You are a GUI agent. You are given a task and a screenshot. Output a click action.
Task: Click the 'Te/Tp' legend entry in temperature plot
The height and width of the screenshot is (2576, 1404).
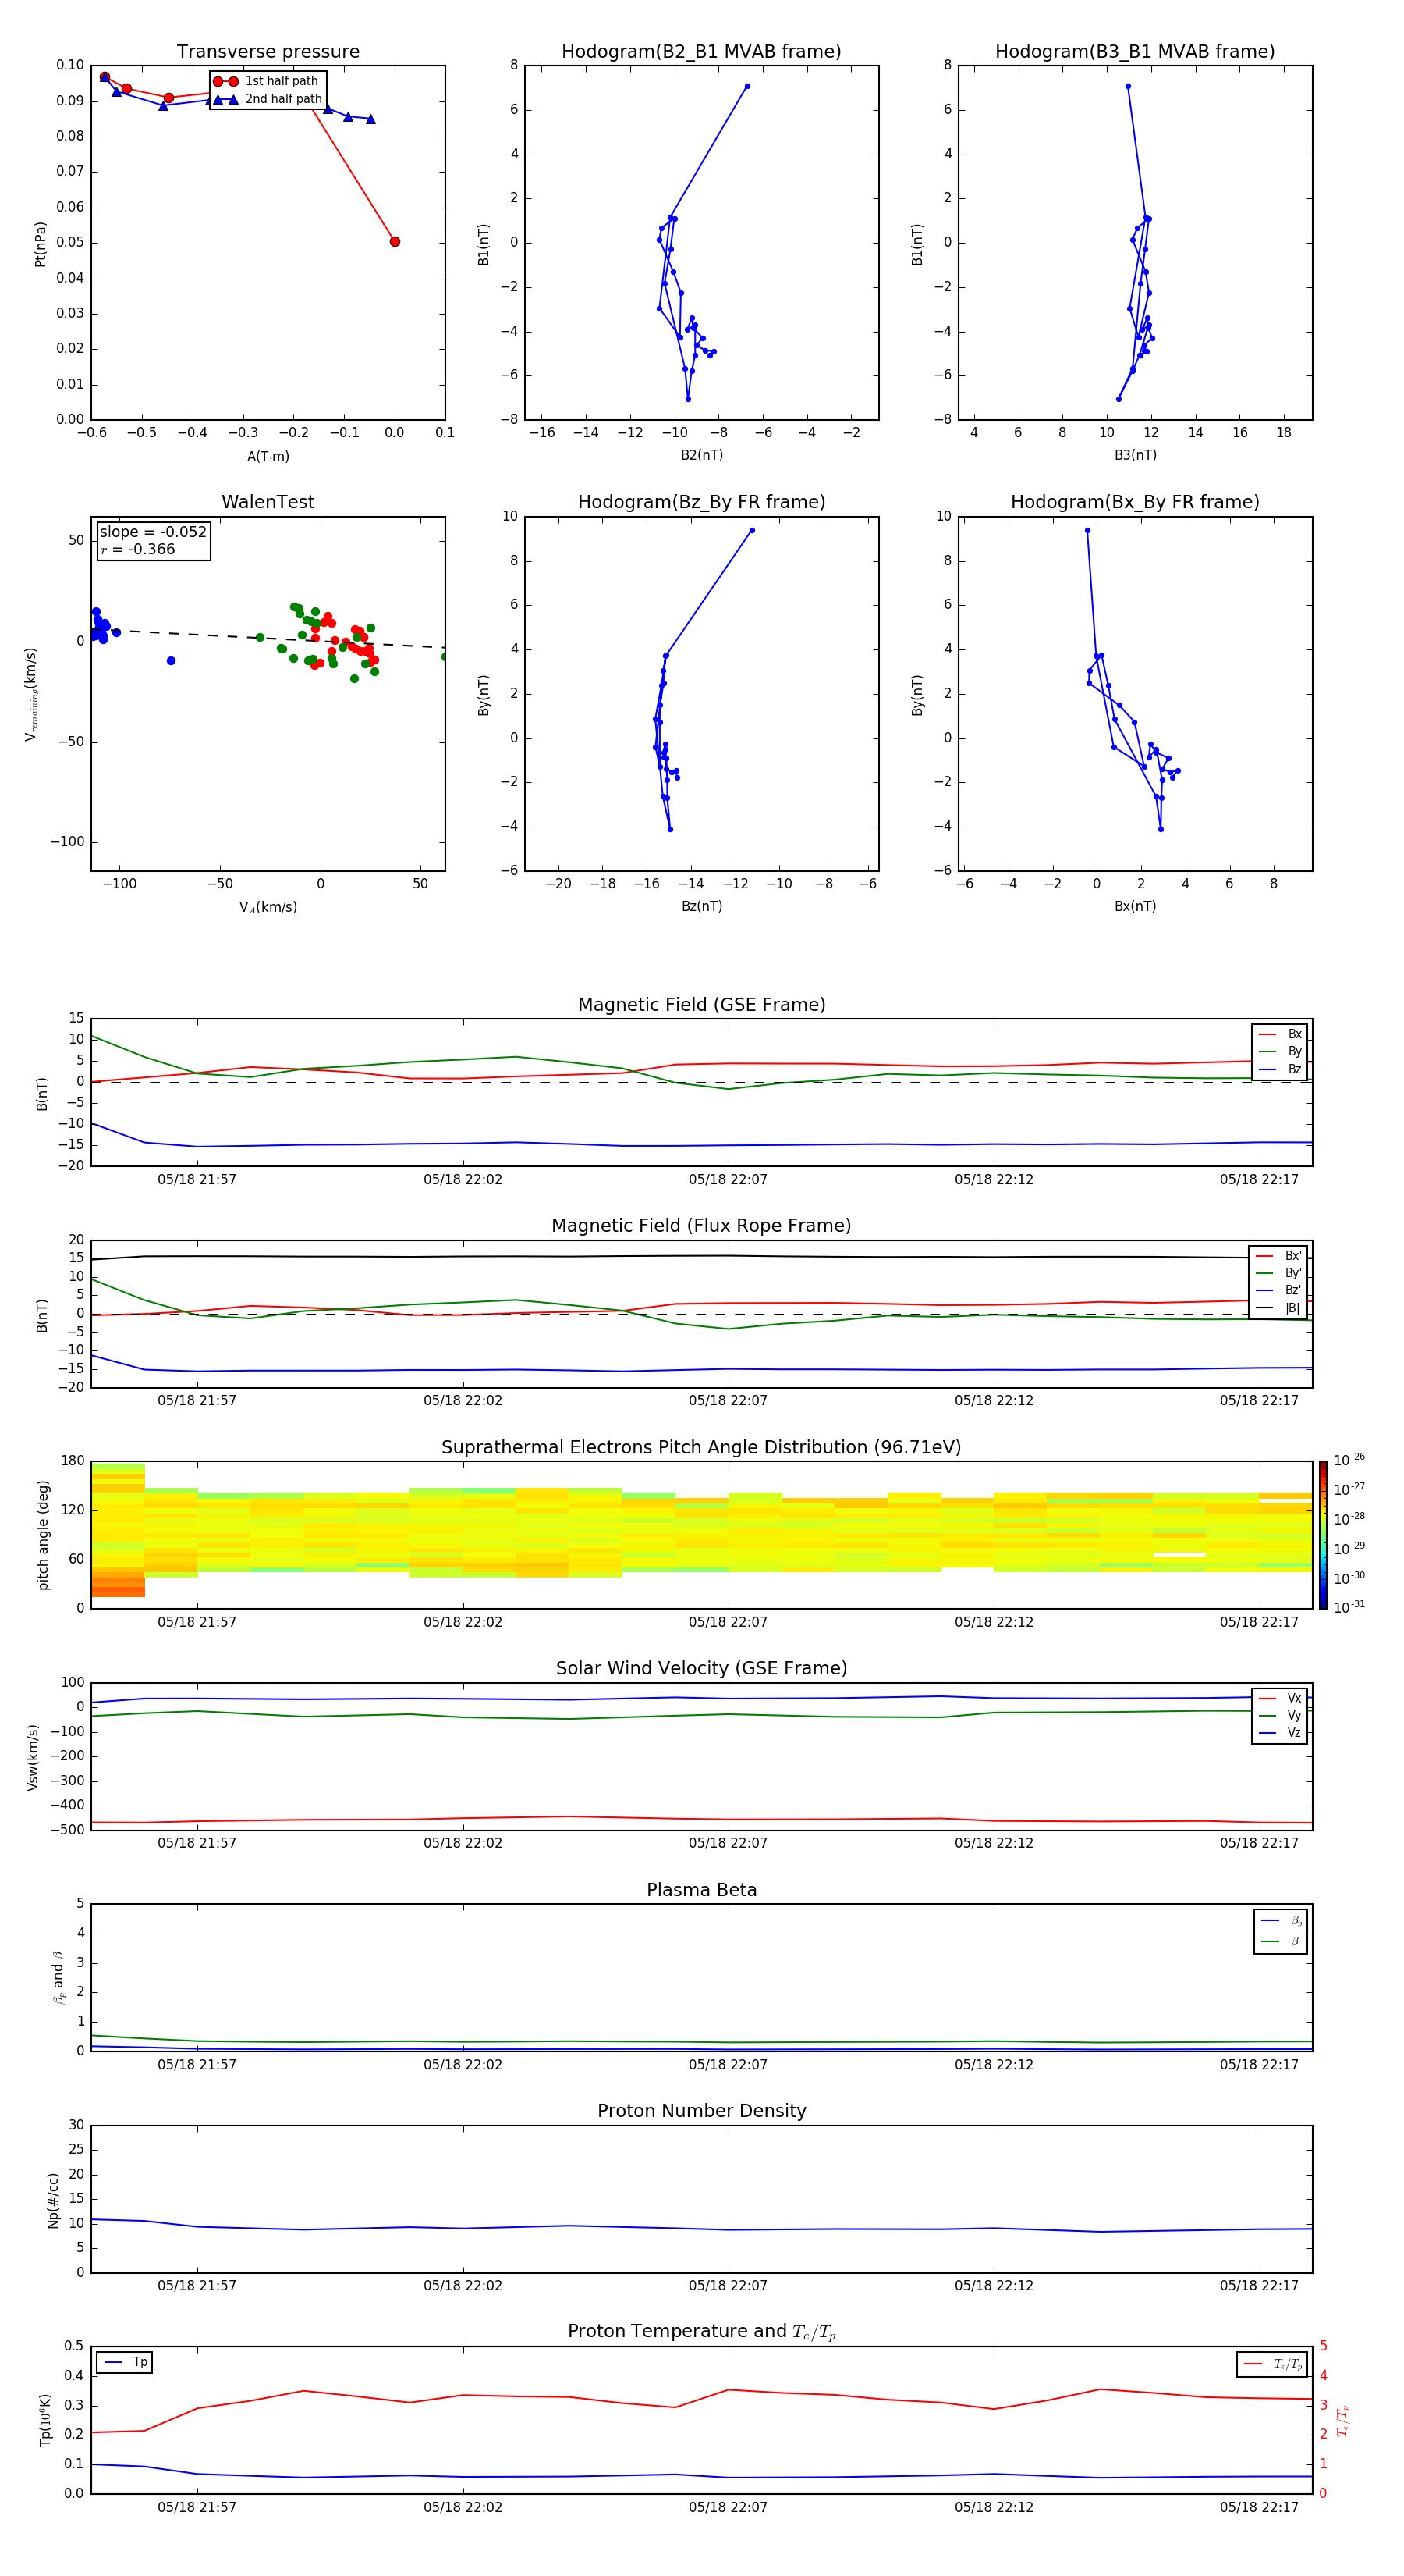[x=1273, y=2364]
